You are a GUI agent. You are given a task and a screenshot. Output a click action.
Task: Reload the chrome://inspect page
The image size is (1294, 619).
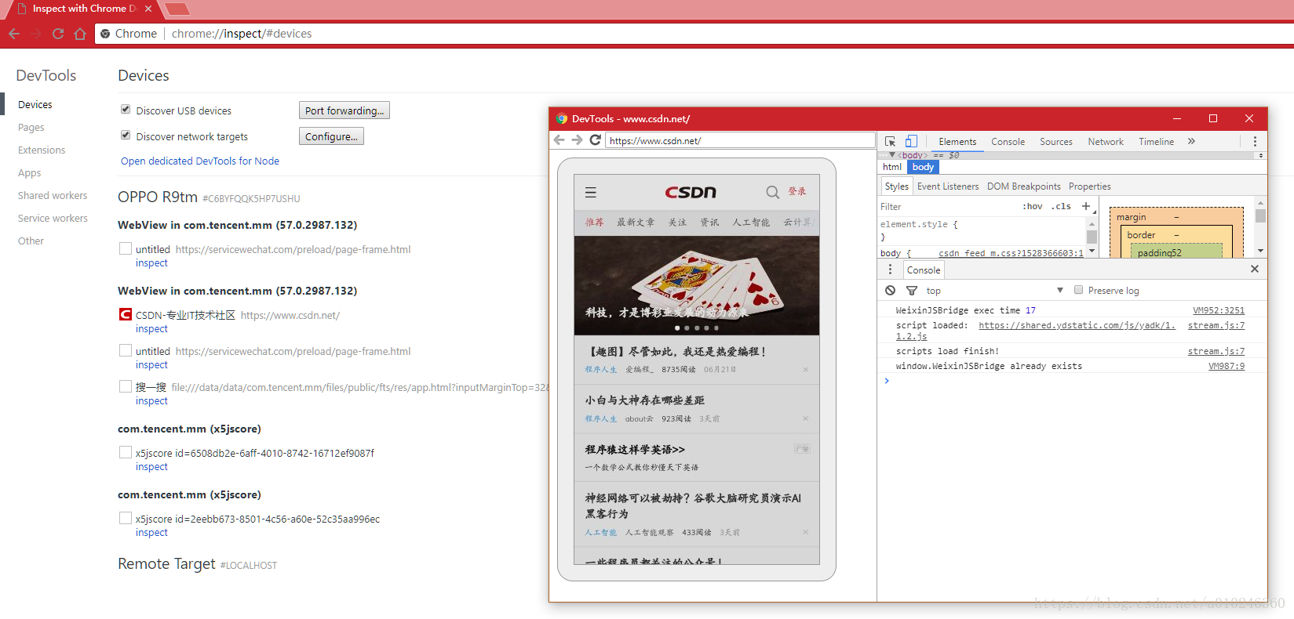click(x=58, y=34)
